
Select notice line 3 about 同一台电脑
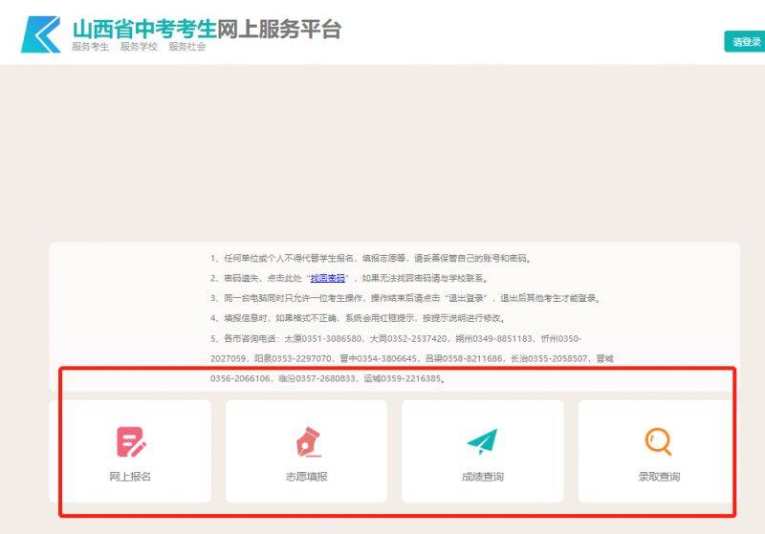405,298
